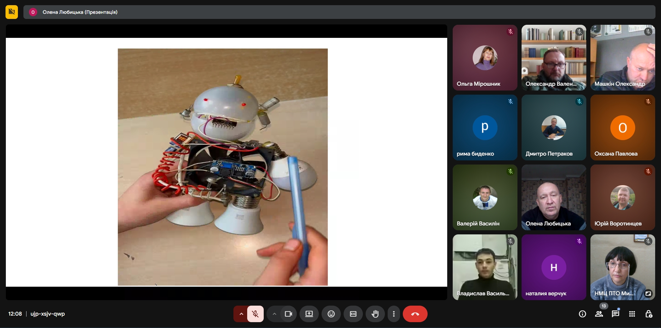Click the yellow presentation icon at top-left
This screenshot has width=661, height=328.
coord(12,12)
